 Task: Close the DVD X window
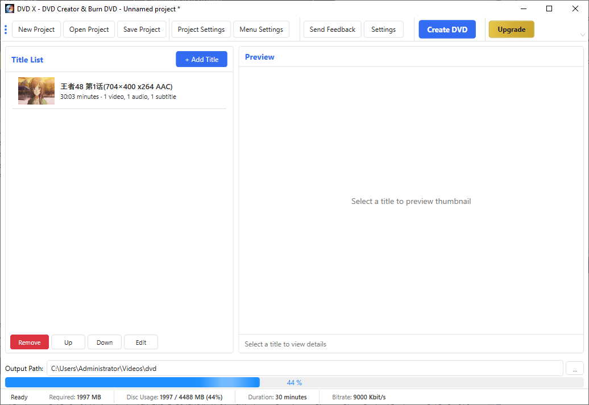coord(575,9)
